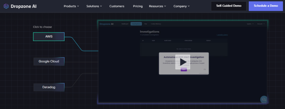Click the Dropzone AI logo icon

6,6
